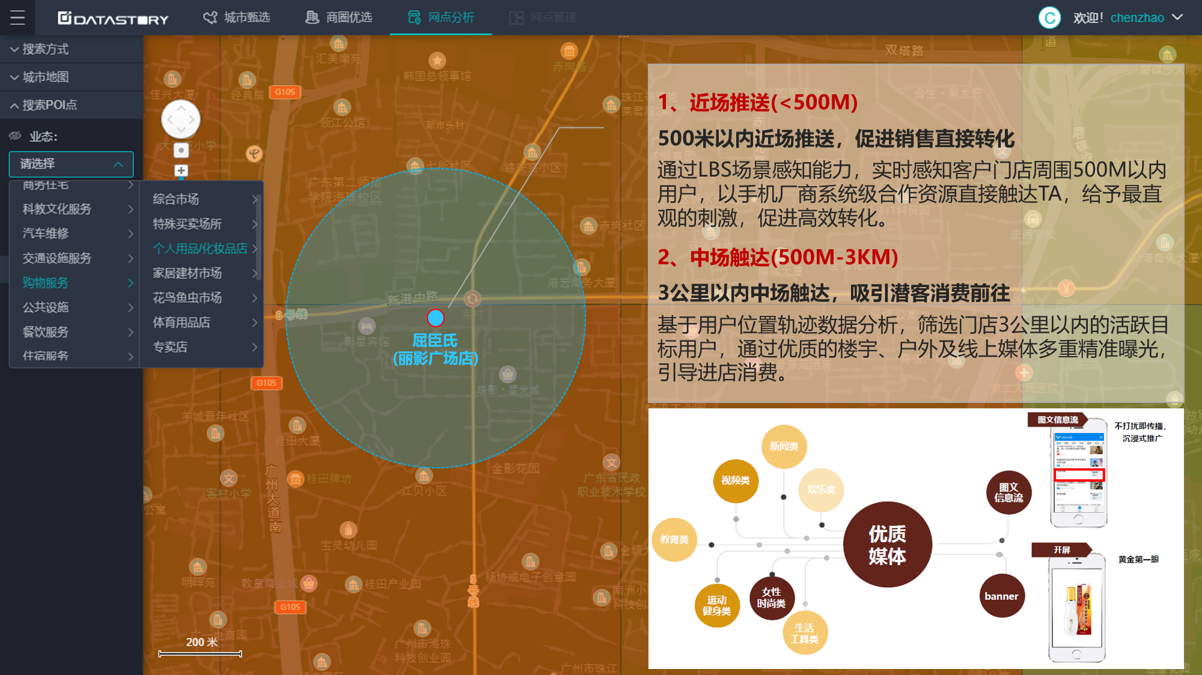Switch to the 商圈优选 tab
This screenshot has width=1202, height=675.
[x=338, y=17]
